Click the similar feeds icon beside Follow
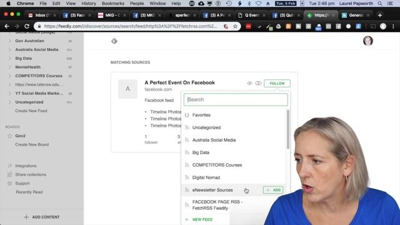 tap(258, 83)
